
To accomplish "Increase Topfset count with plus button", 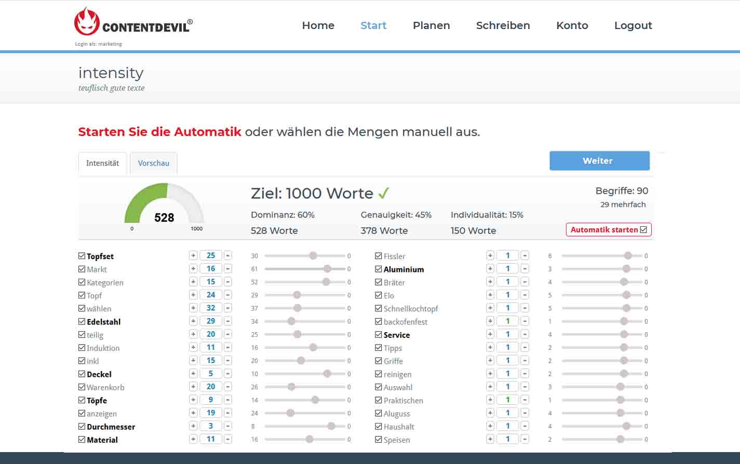I will pyautogui.click(x=193, y=255).
